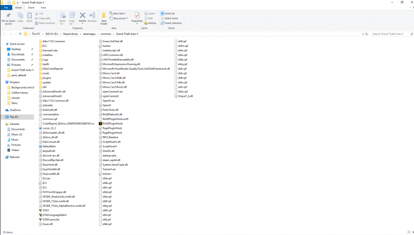The height and width of the screenshot is (235, 414).
Task: Select the OpenIV.asi file
Action: click(107, 101)
